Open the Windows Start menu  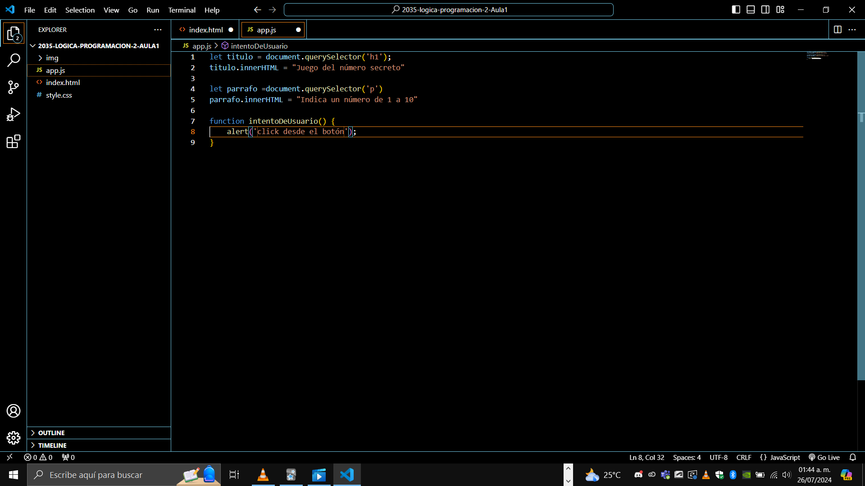click(14, 475)
